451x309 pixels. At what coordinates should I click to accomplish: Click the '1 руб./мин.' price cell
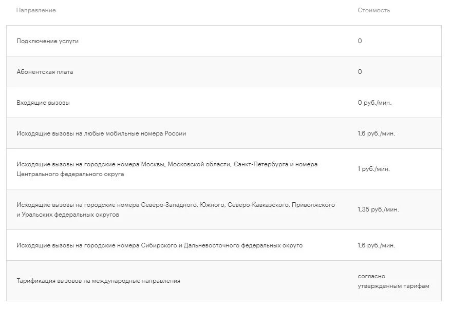pos(374,169)
